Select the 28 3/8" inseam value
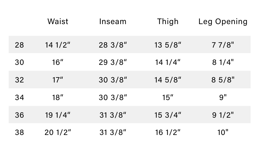The width and height of the screenshot is (263, 147). pos(113,45)
